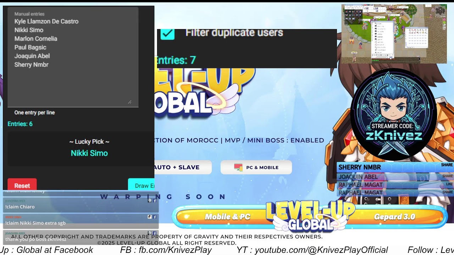
Task: Select the Joaquin Abel entry line
Action: pos(32,56)
